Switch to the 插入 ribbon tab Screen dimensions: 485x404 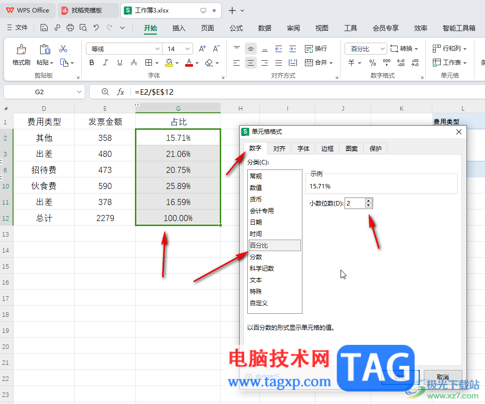[x=179, y=28]
